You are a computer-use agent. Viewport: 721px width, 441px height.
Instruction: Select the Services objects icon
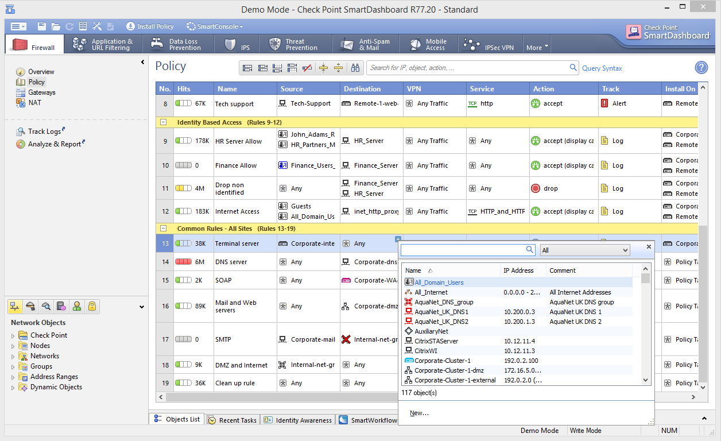pyautogui.click(x=31, y=307)
